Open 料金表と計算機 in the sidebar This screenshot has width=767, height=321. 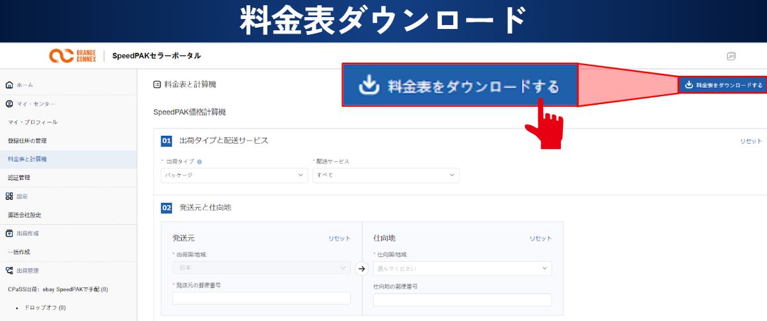point(28,159)
